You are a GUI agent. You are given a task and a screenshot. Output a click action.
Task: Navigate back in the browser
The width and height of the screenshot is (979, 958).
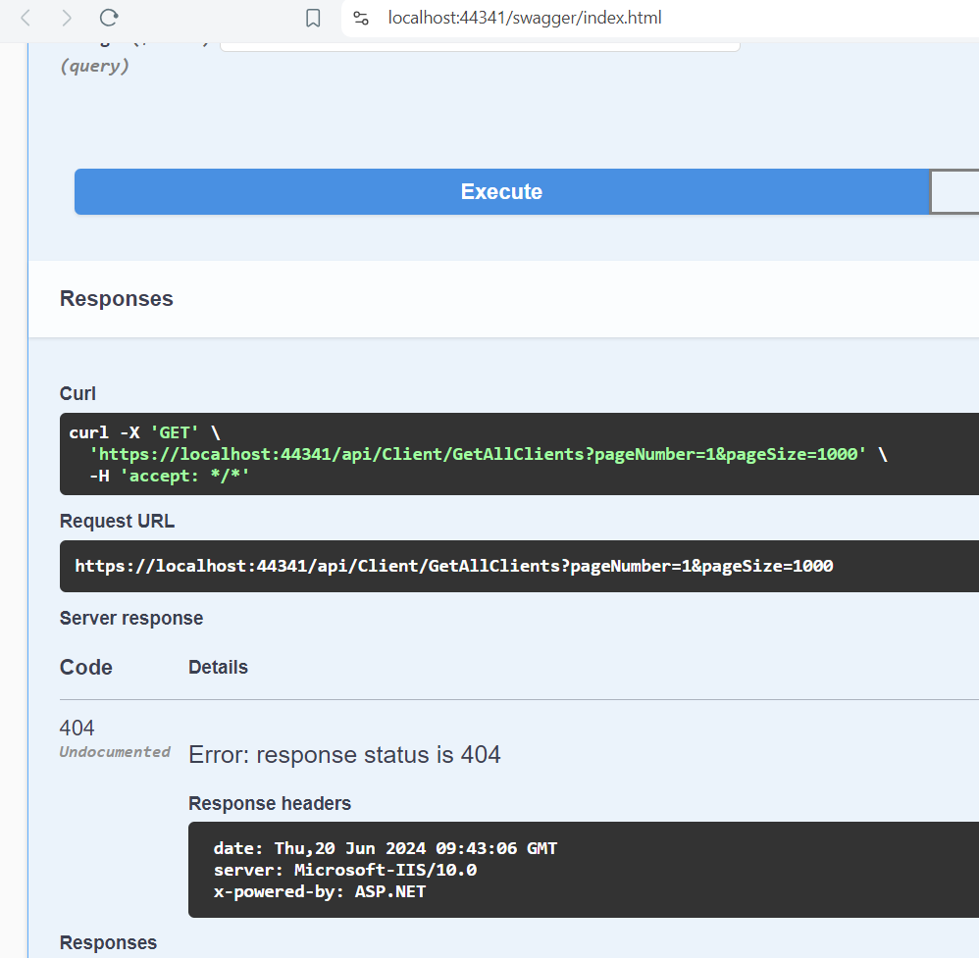point(25,18)
